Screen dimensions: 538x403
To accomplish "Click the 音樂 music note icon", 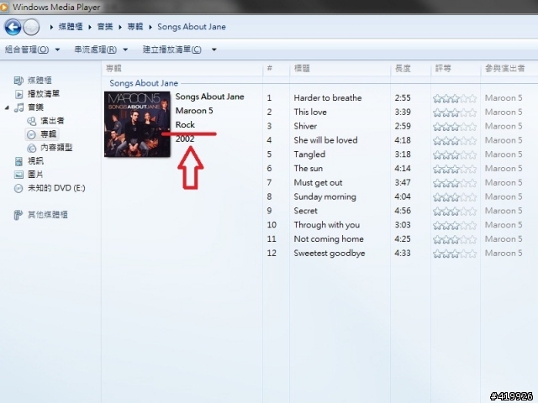I will pos(18,107).
